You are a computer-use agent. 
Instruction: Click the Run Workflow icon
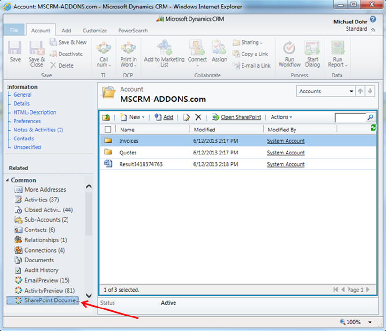[289, 52]
